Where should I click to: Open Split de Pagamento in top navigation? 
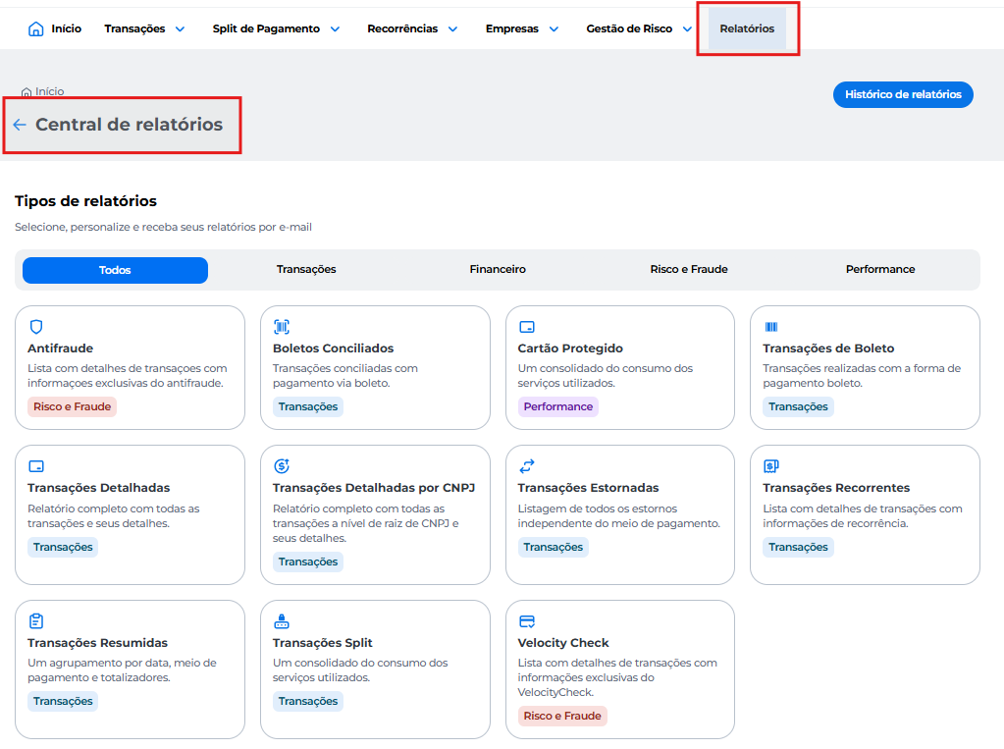[266, 28]
